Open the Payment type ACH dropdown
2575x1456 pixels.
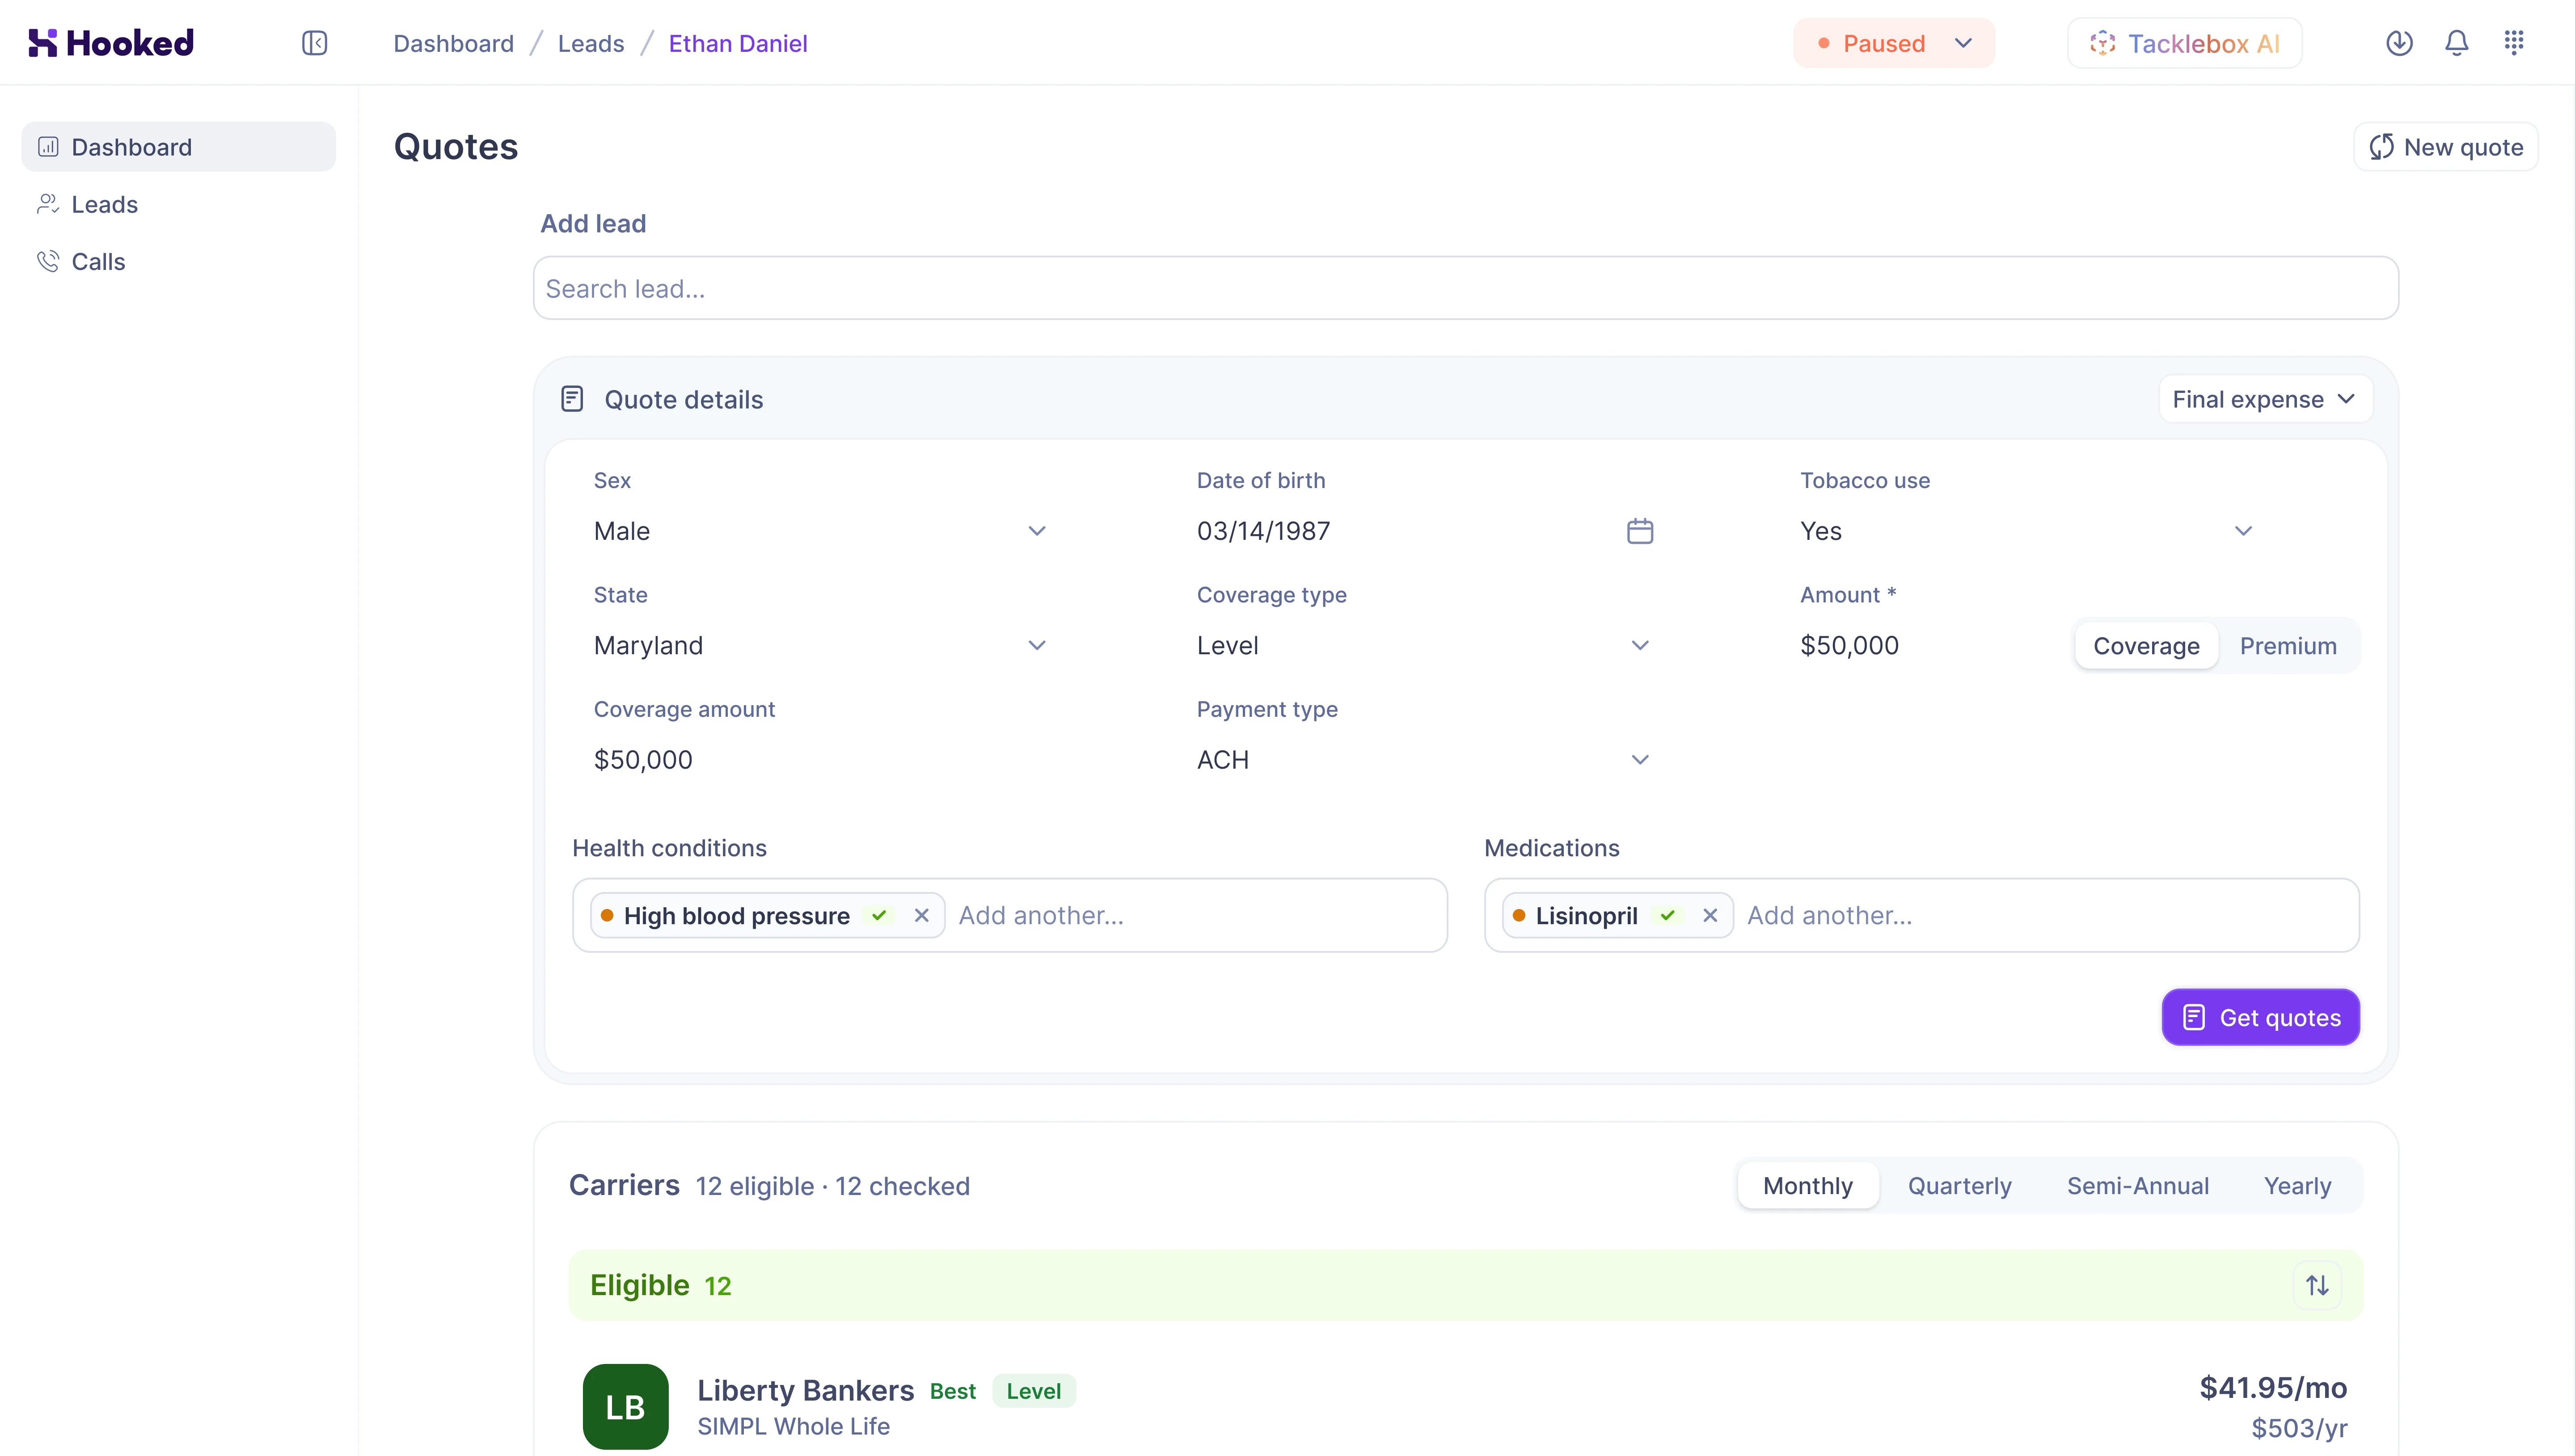tap(1423, 760)
